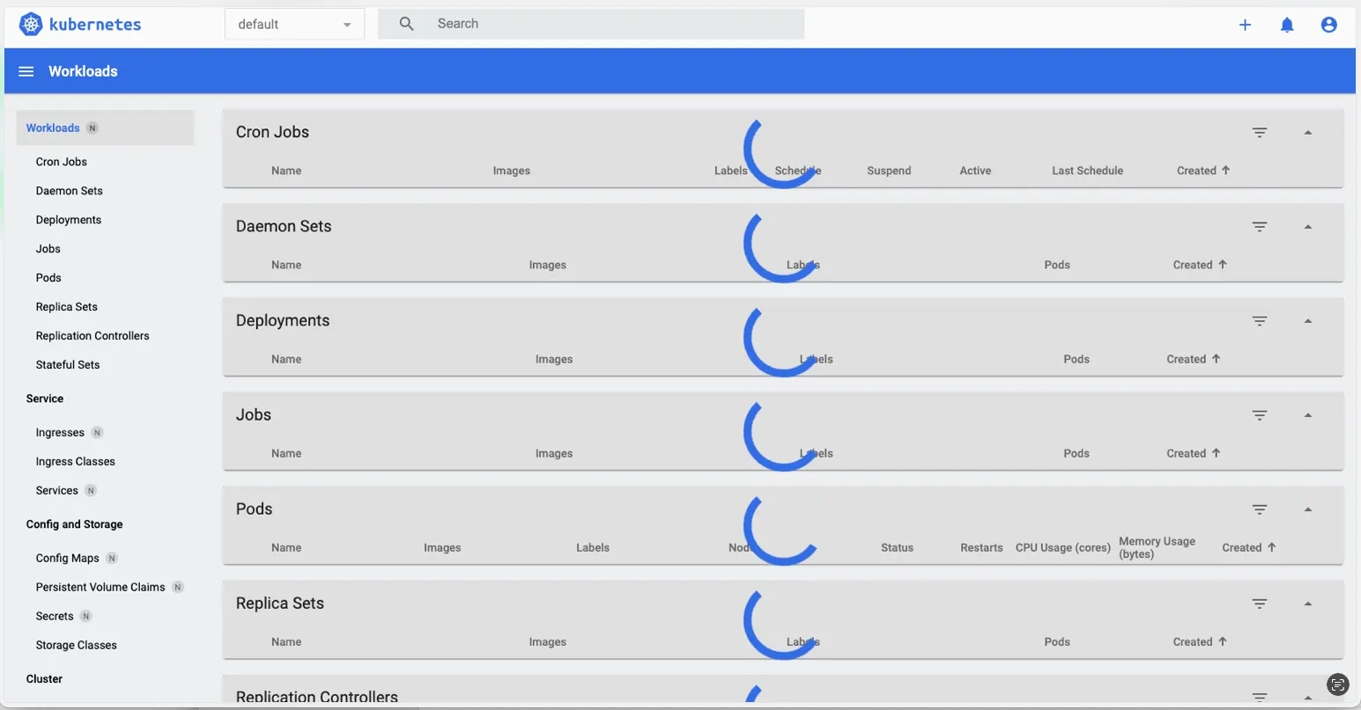Select Deployments in the sidebar
Image resolution: width=1361 pixels, height=710 pixels.
[x=69, y=220]
